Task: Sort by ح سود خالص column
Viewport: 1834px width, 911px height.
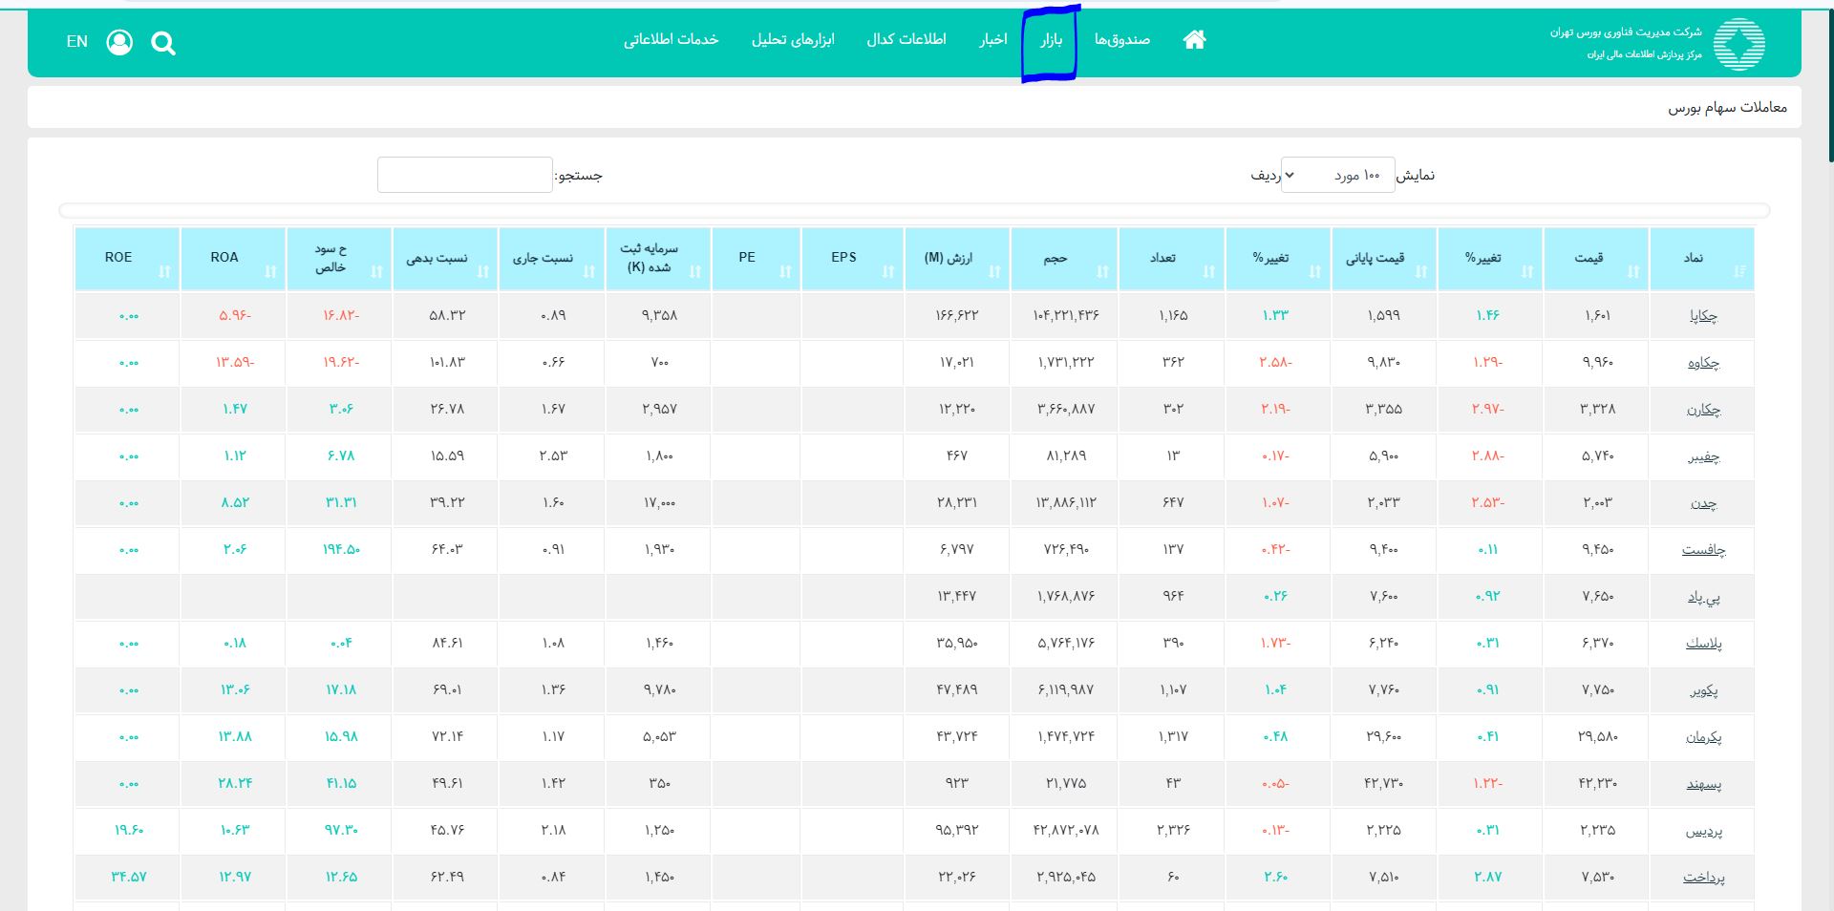Action: (x=339, y=259)
